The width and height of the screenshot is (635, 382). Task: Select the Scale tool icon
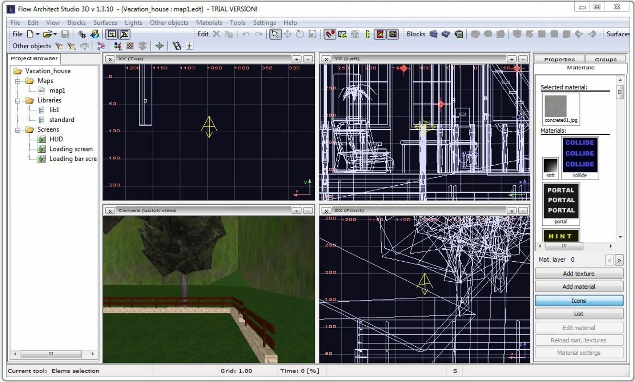pyautogui.click(x=312, y=34)
